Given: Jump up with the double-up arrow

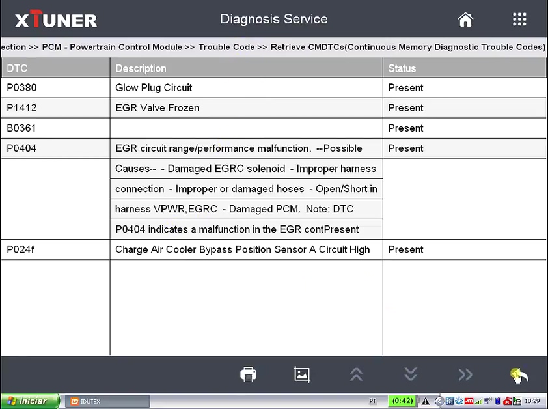Looking at the screenshot, I should pos(356,374).
